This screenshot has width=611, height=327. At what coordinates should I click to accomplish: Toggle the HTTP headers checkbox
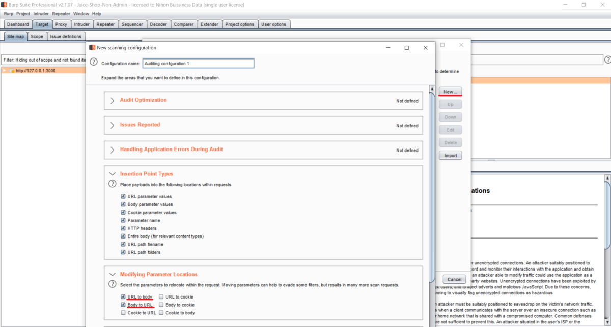click(x=123, y=228)
